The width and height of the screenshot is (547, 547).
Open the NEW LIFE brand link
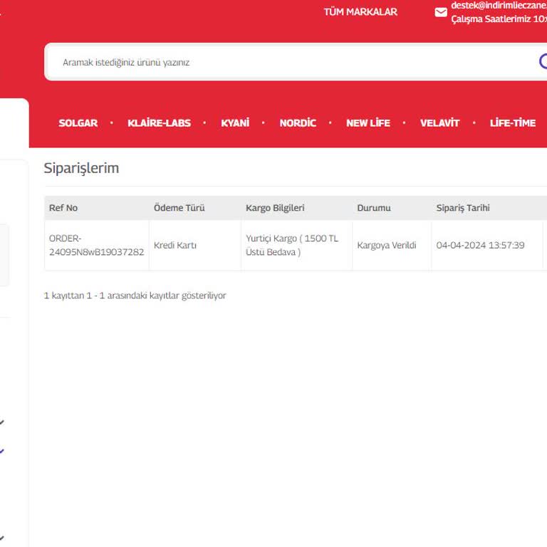point(368,123)
